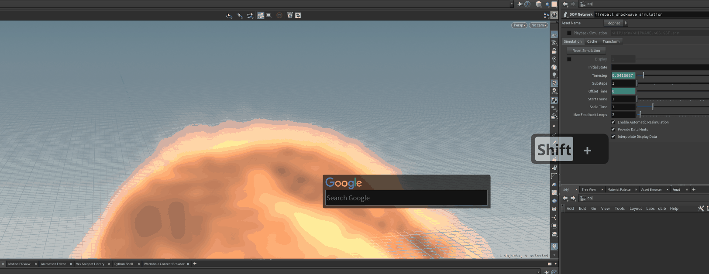The width and height of the screenshot is (709, 274).
Task: Open the Tree View tab
Action: [589, 189]
